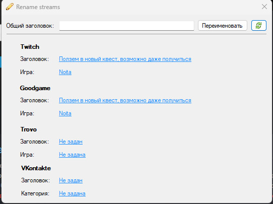This screenshot has height=204, width=273.
Task: Click the Переименовать button
Action: (x=222, y=26)
